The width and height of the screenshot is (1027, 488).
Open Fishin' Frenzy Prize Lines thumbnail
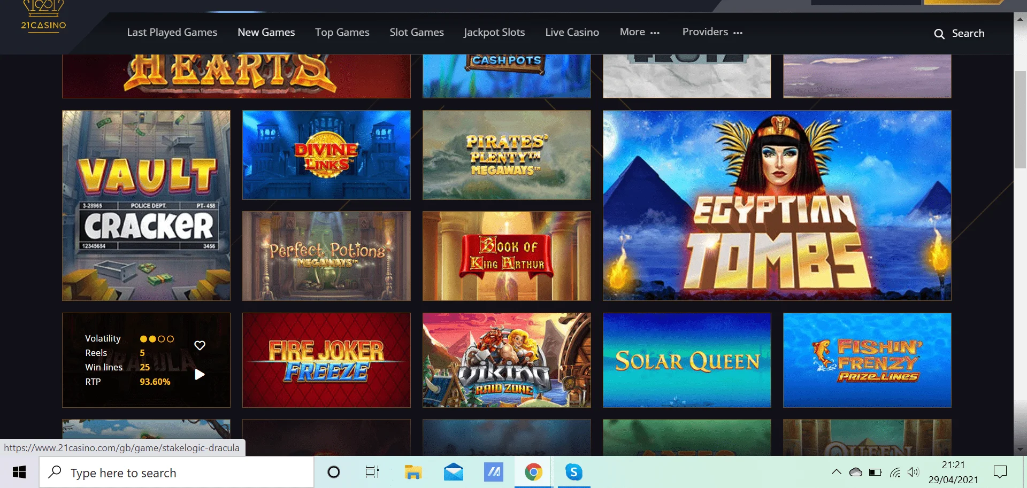point(867,360)
